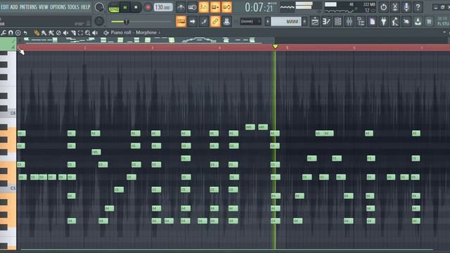Open the HELP menu
The width and height of the screenshot is (450, 253).
[x=85, y=7]
